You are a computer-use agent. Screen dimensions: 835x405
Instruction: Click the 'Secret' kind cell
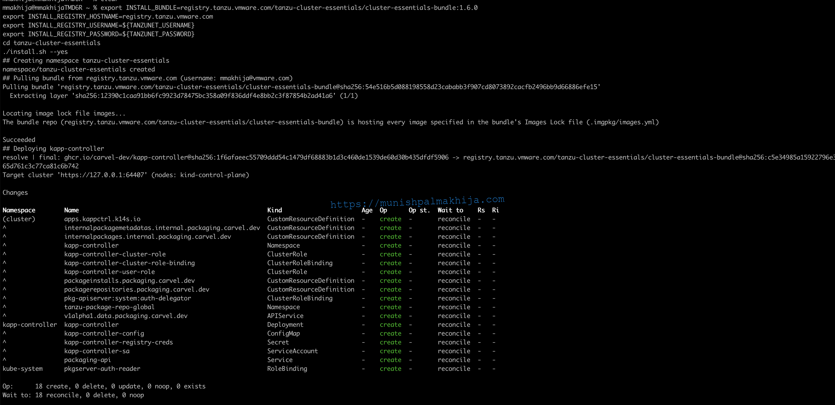[278, 342]
